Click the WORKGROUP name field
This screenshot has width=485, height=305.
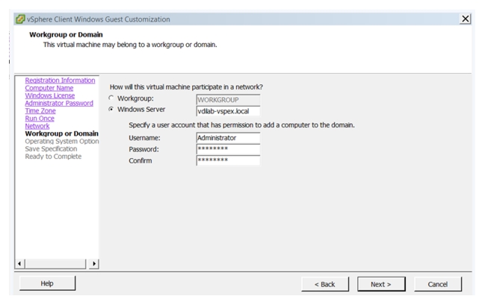coord(228,100)
